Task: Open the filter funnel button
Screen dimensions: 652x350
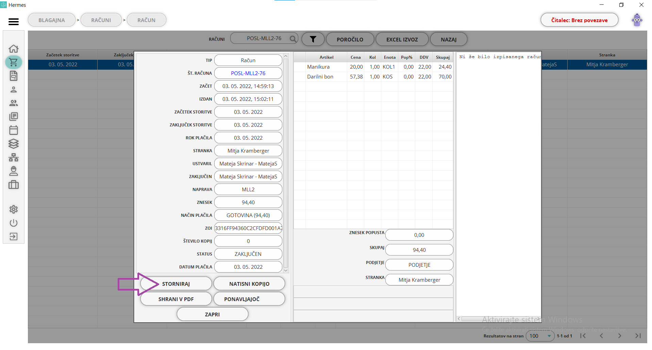Action: click(x=313, y=39)
